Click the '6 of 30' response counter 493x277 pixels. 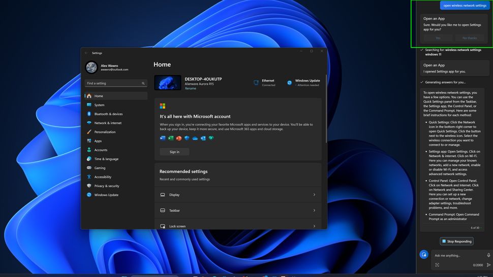[x=475, y=228]
